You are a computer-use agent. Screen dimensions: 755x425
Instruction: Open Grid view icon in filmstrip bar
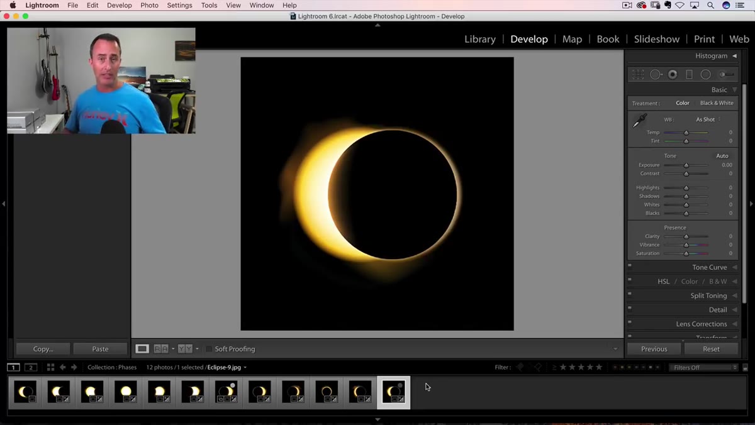point(50,367)
